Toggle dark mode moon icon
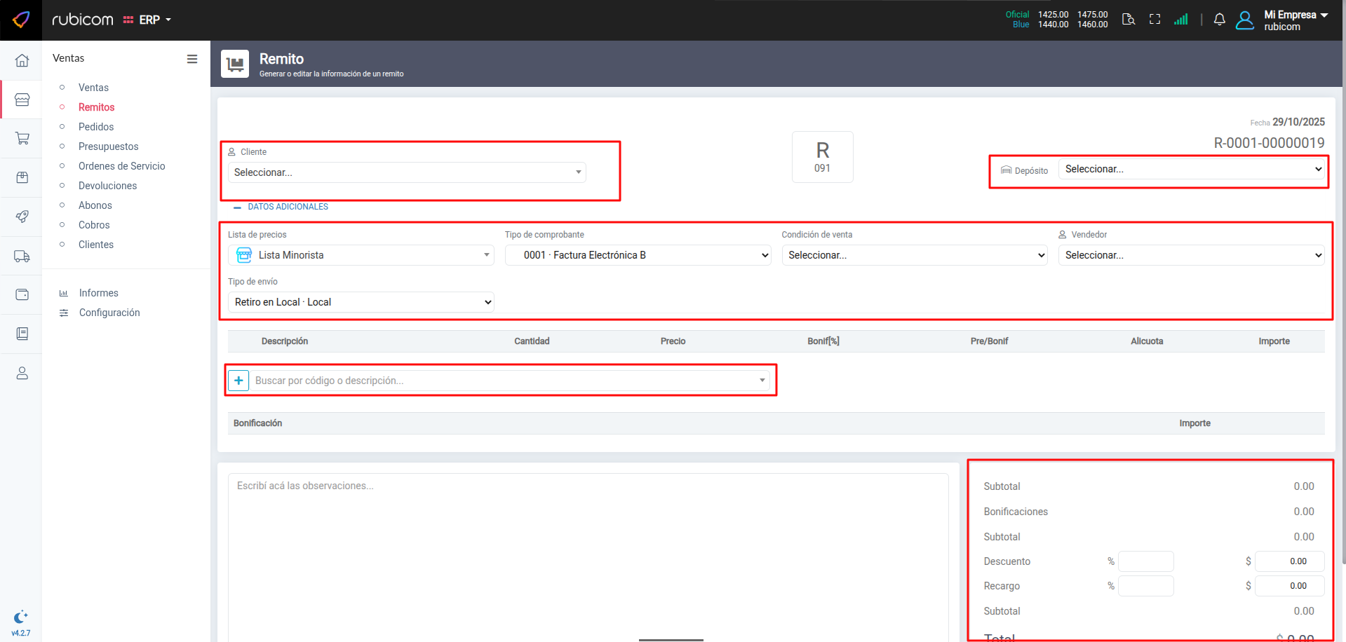The image size is (1346, 642). pyautogui.click(x=20, y=617)
